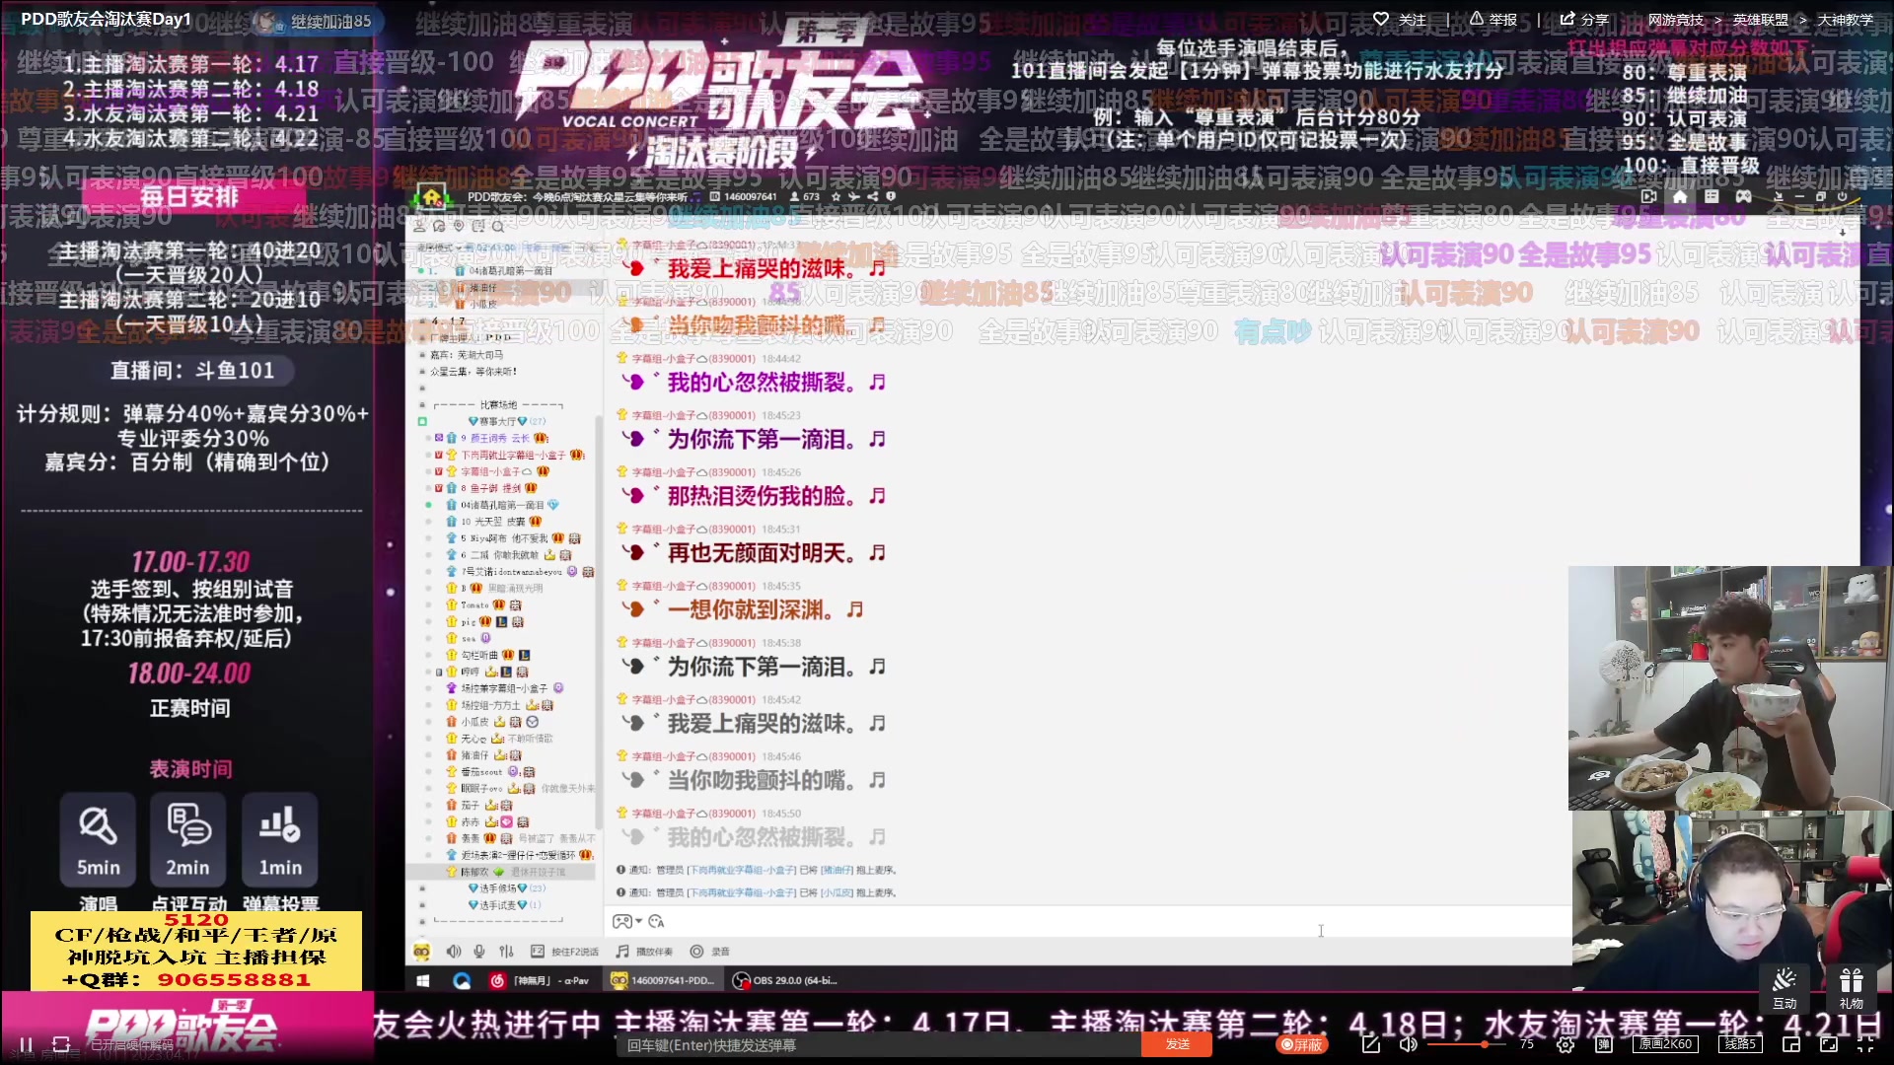Click the YY raccoon avatar icon
This screenshot has height=1065, width=1894.
[x=421, y=952]
